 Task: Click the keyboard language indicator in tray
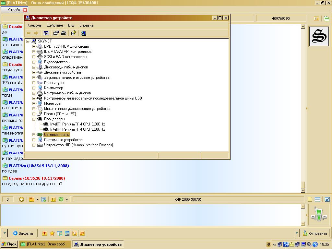[x=268, y=244]
